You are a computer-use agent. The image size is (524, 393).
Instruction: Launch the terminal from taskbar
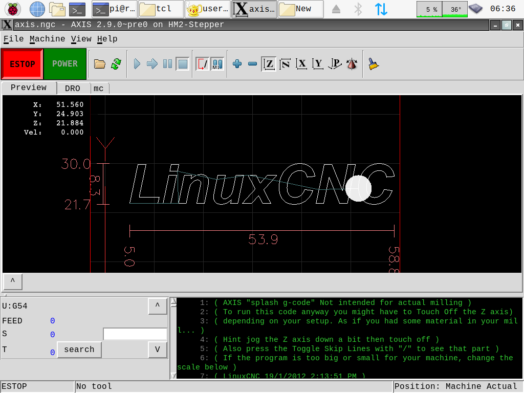point(77,9)
